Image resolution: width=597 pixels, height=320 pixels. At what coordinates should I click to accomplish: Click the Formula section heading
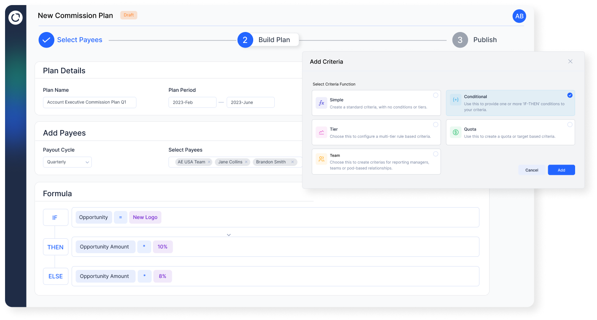coord(57,194)
